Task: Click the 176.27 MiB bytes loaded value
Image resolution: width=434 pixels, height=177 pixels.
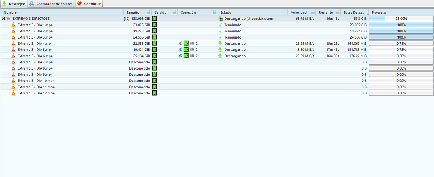Action: (357, 56)
